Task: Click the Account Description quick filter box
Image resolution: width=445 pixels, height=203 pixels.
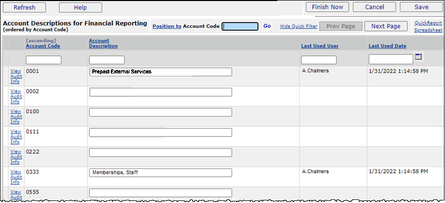Action: 107,60
